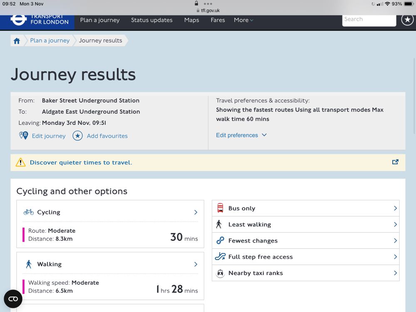
Task: Open quieter times in new window via external link icon
Action: [x=395, y=162]
